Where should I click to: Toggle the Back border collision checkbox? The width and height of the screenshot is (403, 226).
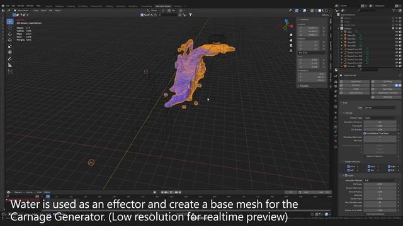pos(369,166)
